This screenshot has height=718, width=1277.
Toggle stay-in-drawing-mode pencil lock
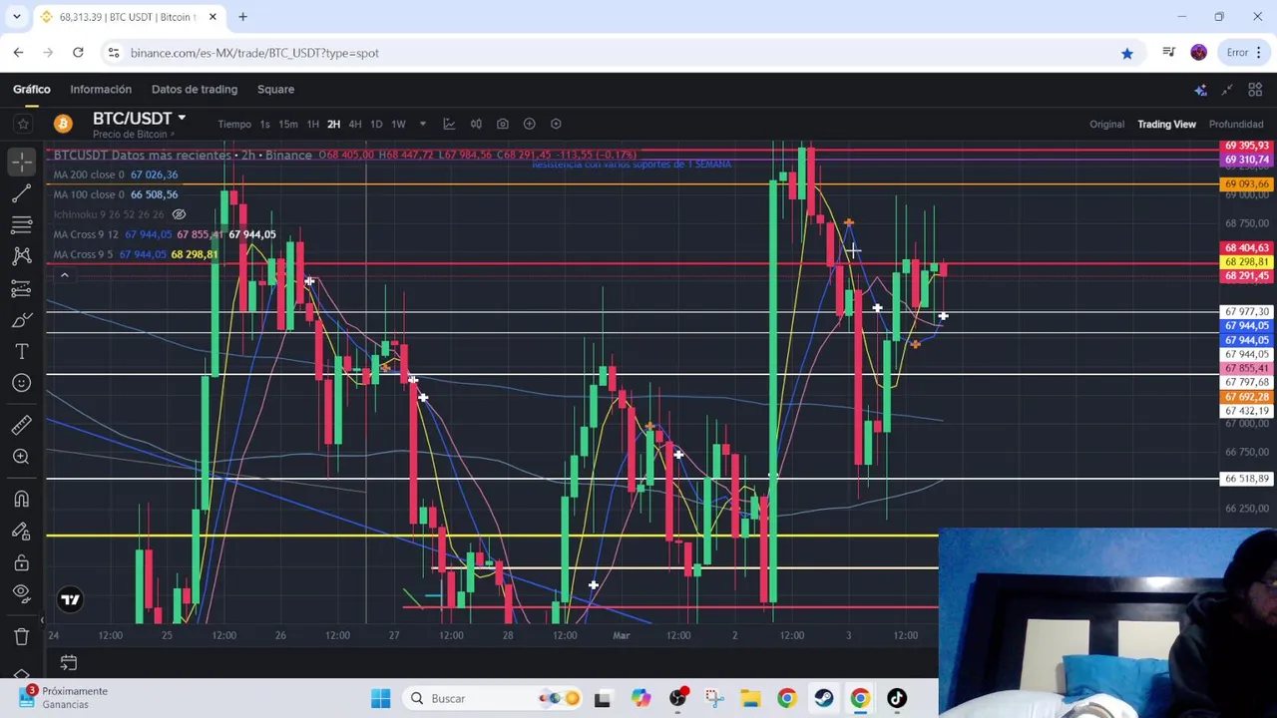pos(22,532)
